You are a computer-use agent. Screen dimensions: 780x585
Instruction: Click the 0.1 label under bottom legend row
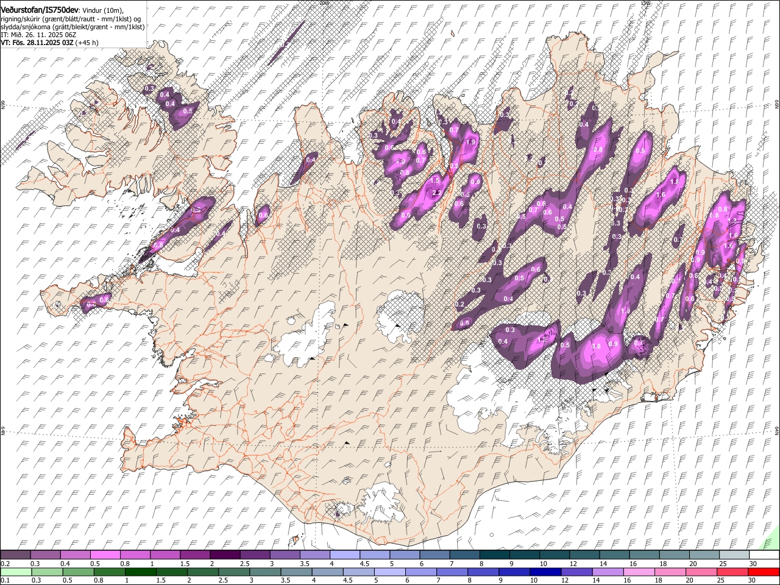click(5, 580)
